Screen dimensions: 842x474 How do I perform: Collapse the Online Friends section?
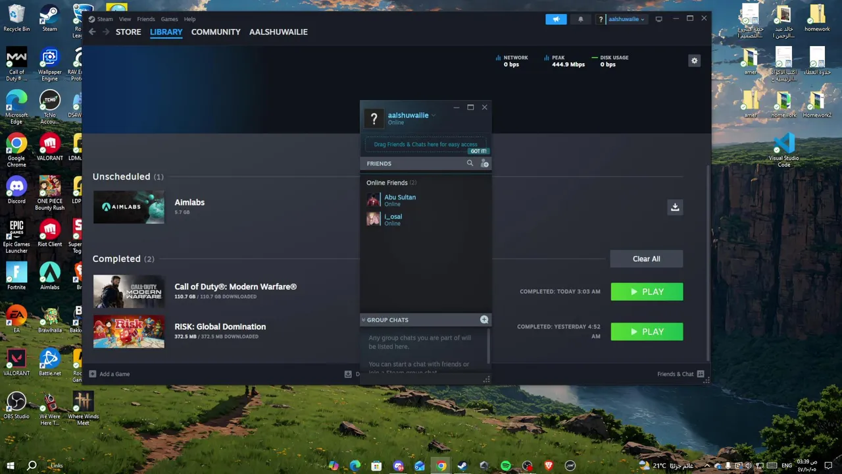tap(391, 182)
